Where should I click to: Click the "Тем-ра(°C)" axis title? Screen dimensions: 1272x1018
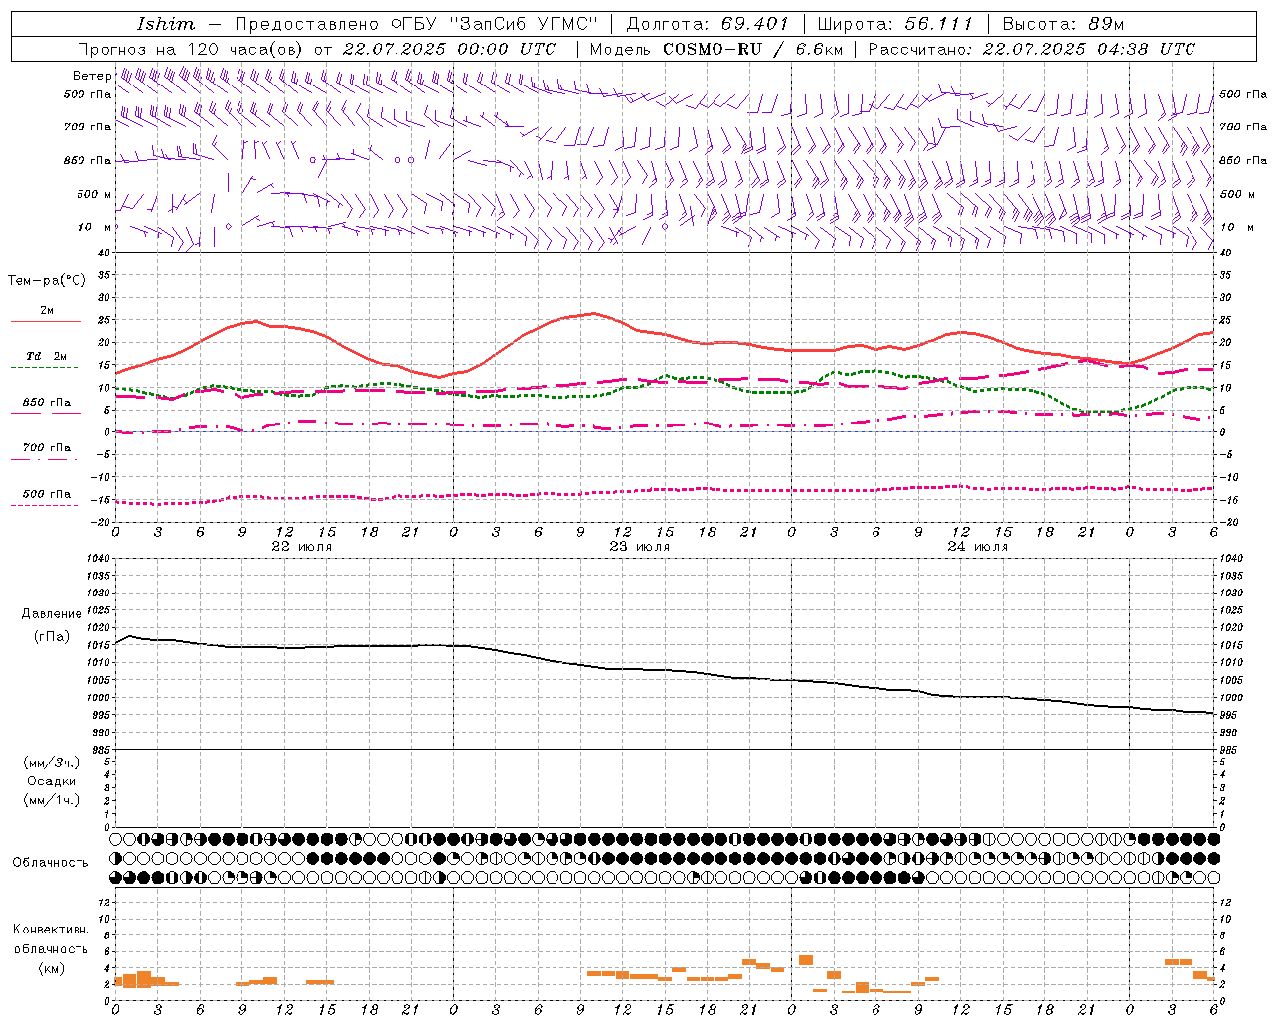click(x=47, y=281)
